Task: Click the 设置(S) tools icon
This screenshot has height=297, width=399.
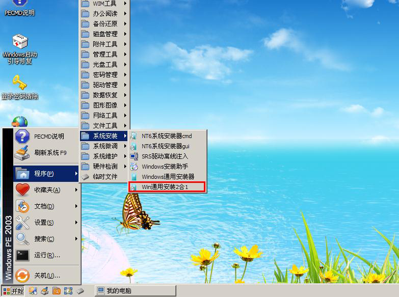Action: tap(22, 223)
